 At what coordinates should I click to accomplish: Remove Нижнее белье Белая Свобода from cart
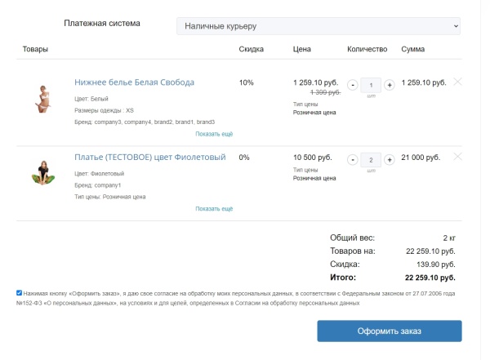(457, 82)
